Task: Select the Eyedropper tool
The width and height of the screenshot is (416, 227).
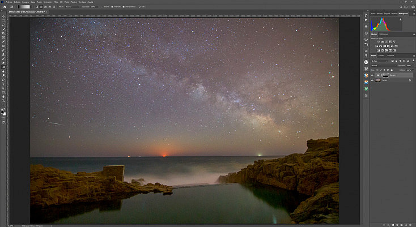Action: 3,41
